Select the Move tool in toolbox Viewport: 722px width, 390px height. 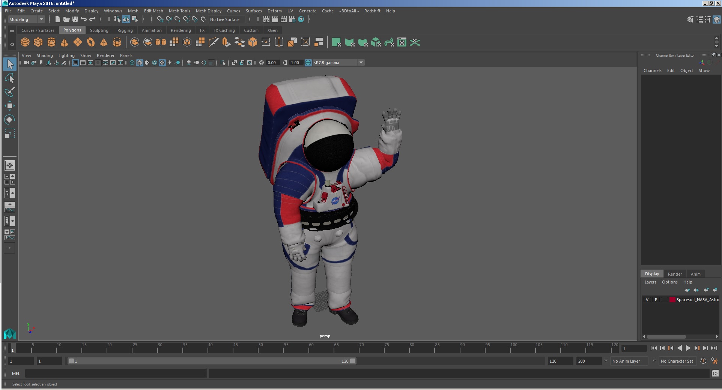point(10,106)
